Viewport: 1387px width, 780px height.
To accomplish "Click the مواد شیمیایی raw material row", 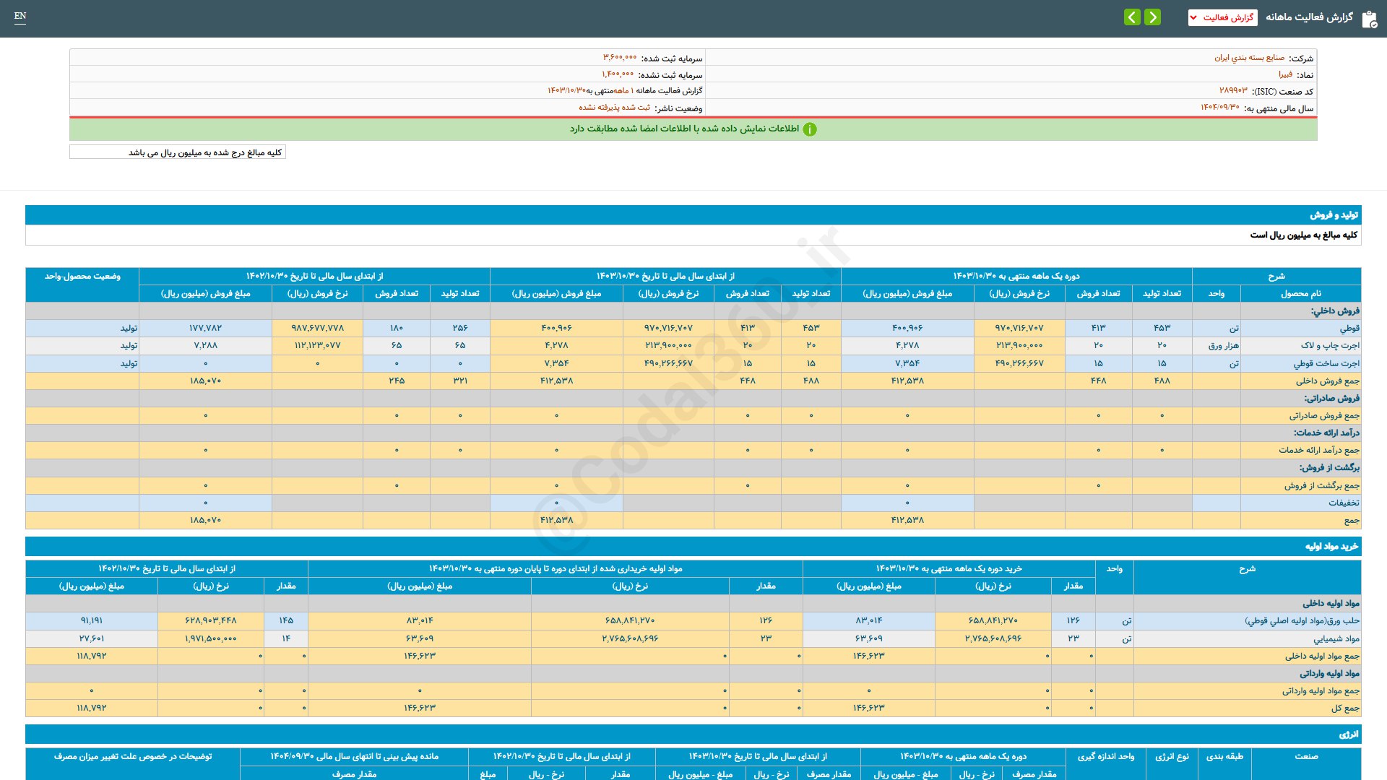I will pos(1336,639).
